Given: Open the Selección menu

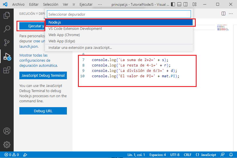Looking at the screenshot, I should [x=50, y=4].
